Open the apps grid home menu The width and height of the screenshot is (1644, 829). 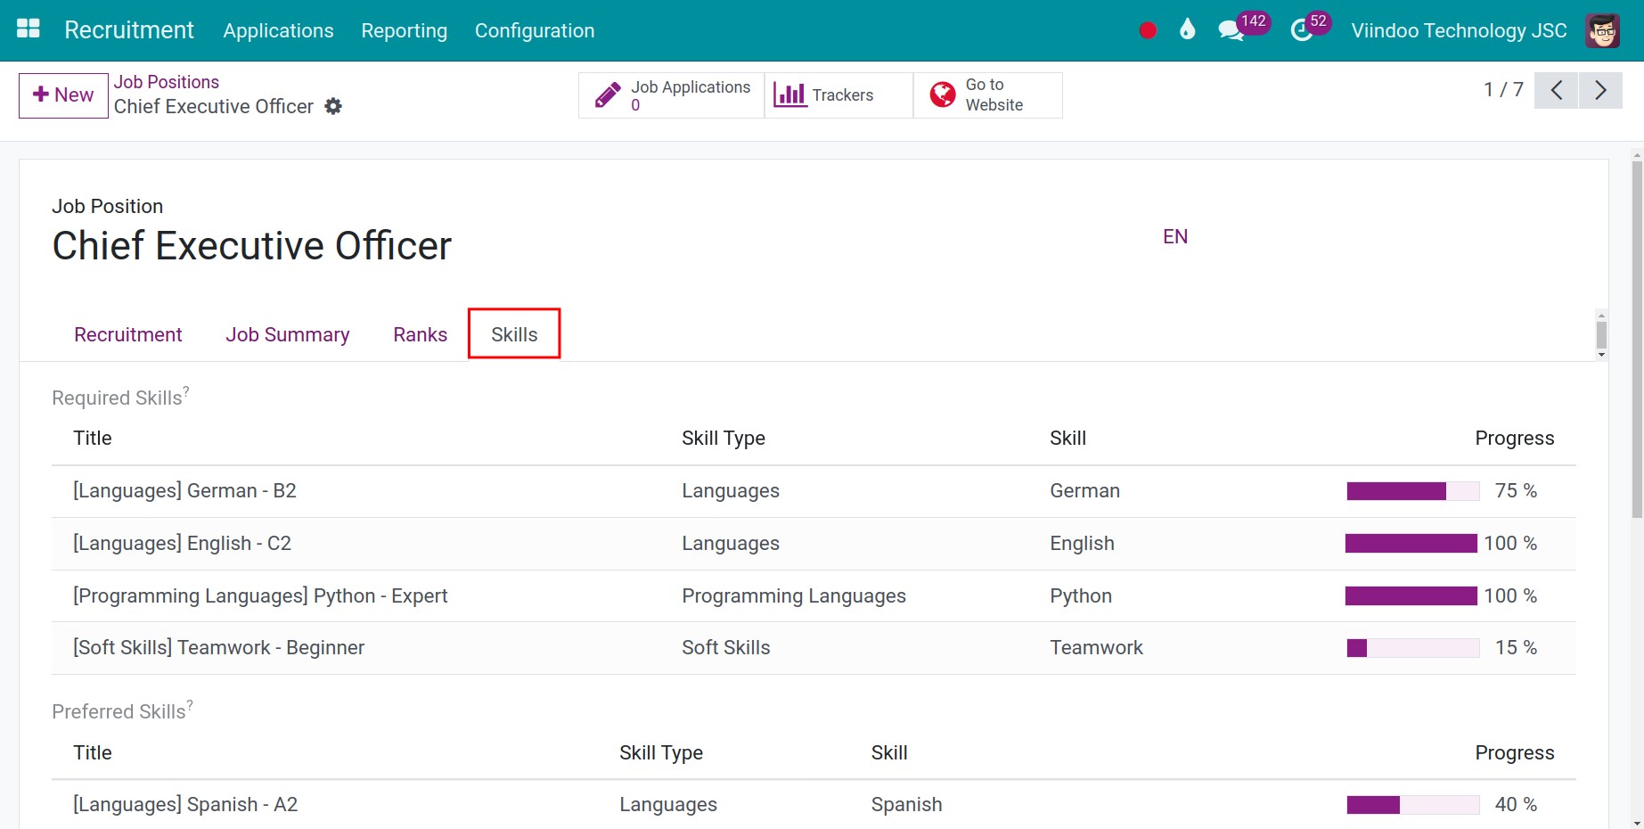tap(29, 29)
